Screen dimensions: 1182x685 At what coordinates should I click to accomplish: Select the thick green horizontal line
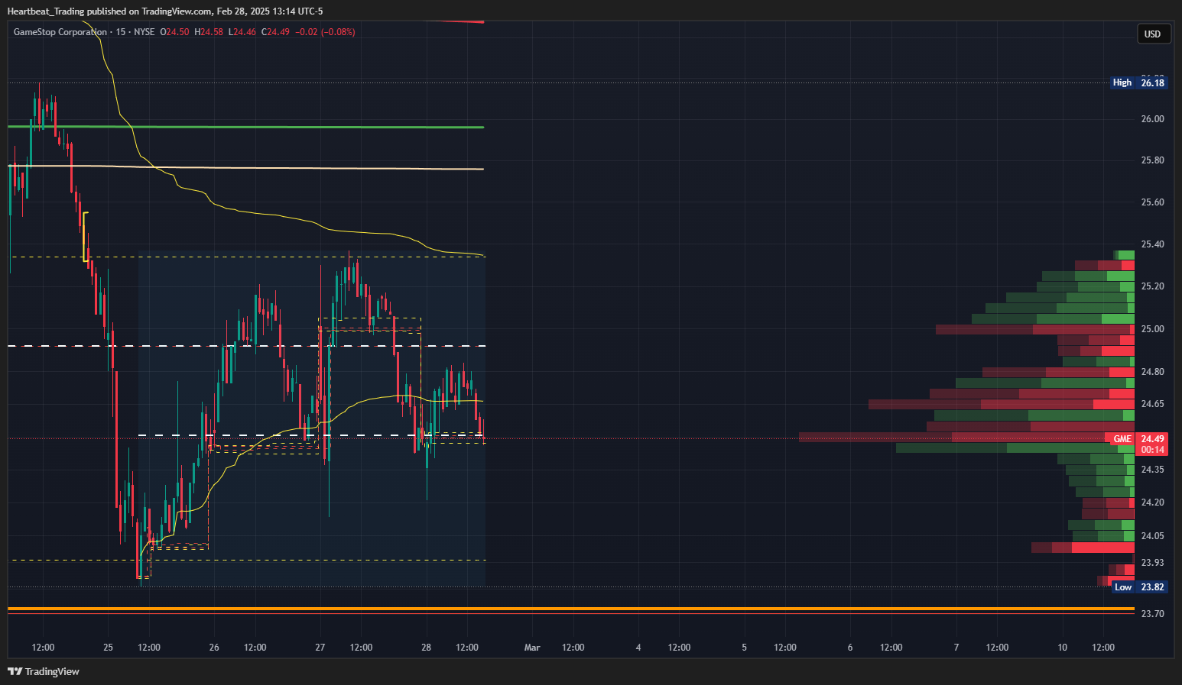(x=245, y=127)
